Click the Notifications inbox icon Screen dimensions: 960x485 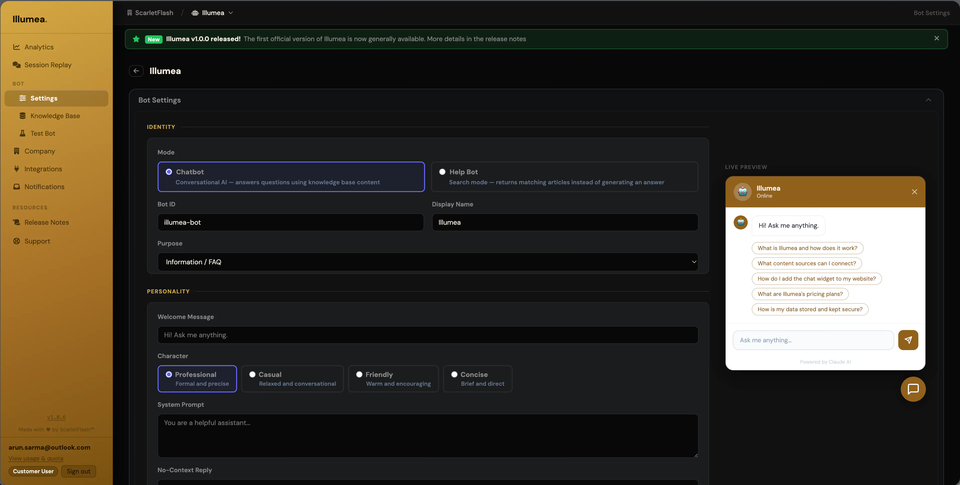click(x=16, y=187)
